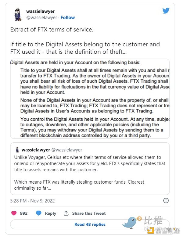Click the Twitter bird logo
Image resolution: width=183 pixels, height=237 pixels.
pos(166,11)
